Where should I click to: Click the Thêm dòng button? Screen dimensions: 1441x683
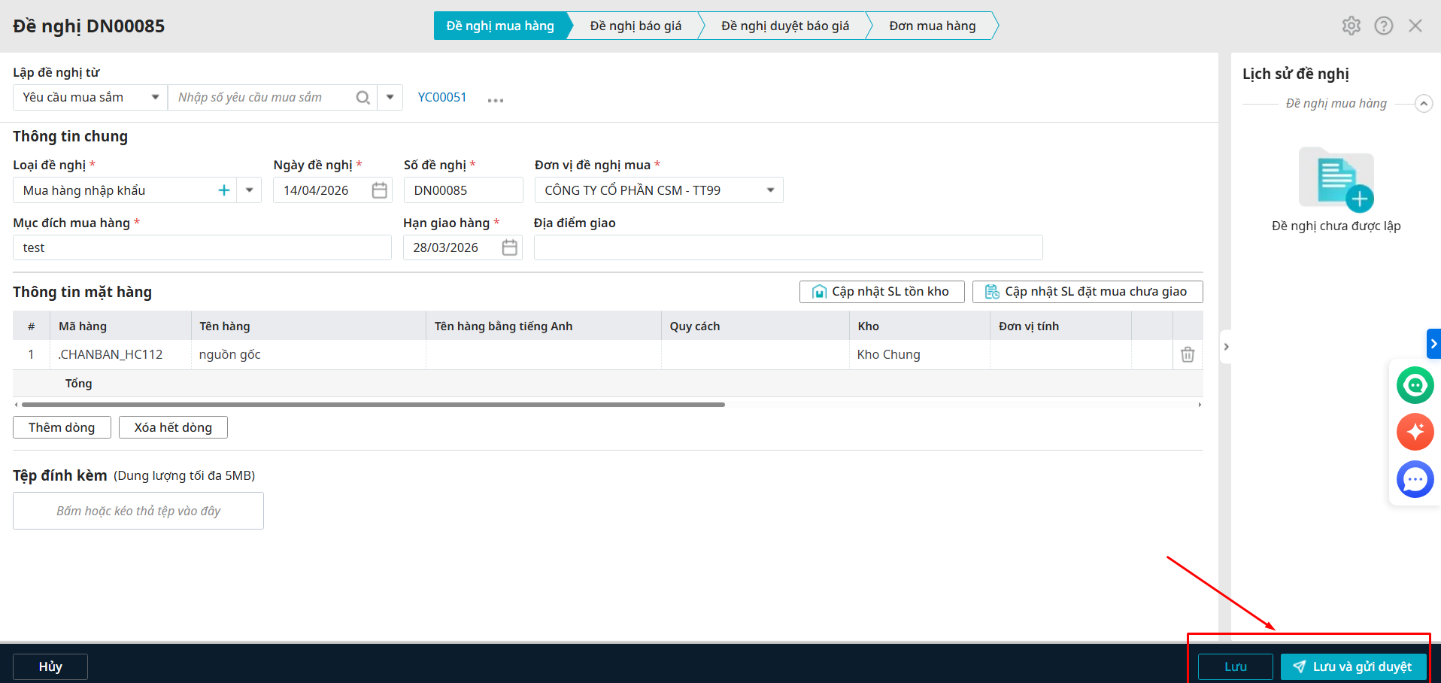(62, 427)
